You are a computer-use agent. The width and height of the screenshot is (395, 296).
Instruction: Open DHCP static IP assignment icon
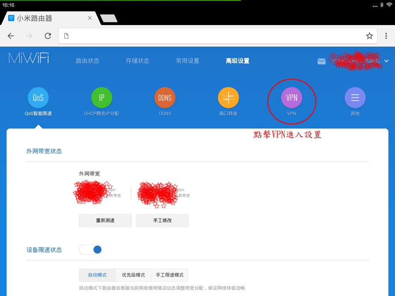coord(101,98)
